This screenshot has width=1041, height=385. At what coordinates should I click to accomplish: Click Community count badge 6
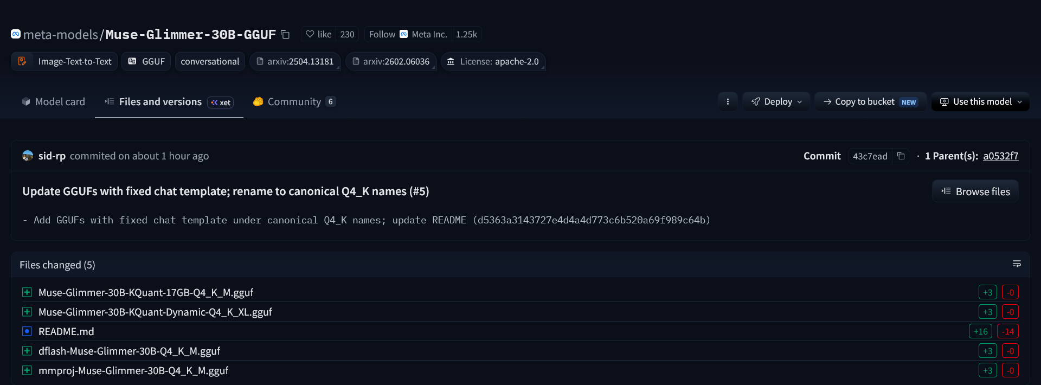tap(331, 101)
